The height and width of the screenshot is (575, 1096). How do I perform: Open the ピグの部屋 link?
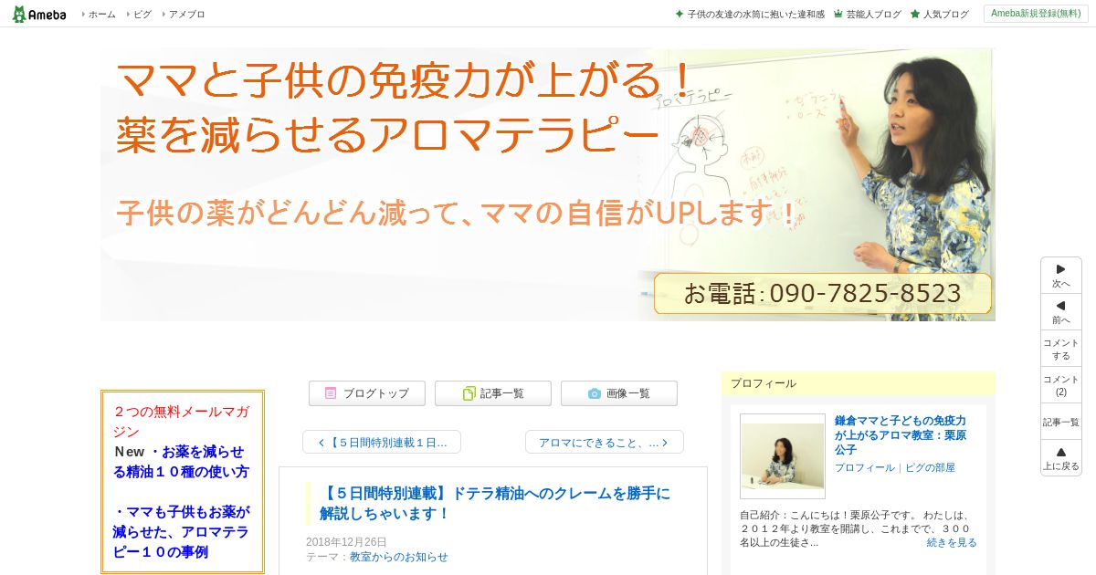click(930, 467)
